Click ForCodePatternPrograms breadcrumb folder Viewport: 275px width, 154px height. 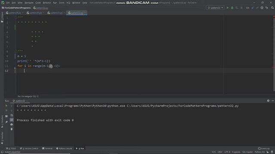tap(16, 8)
